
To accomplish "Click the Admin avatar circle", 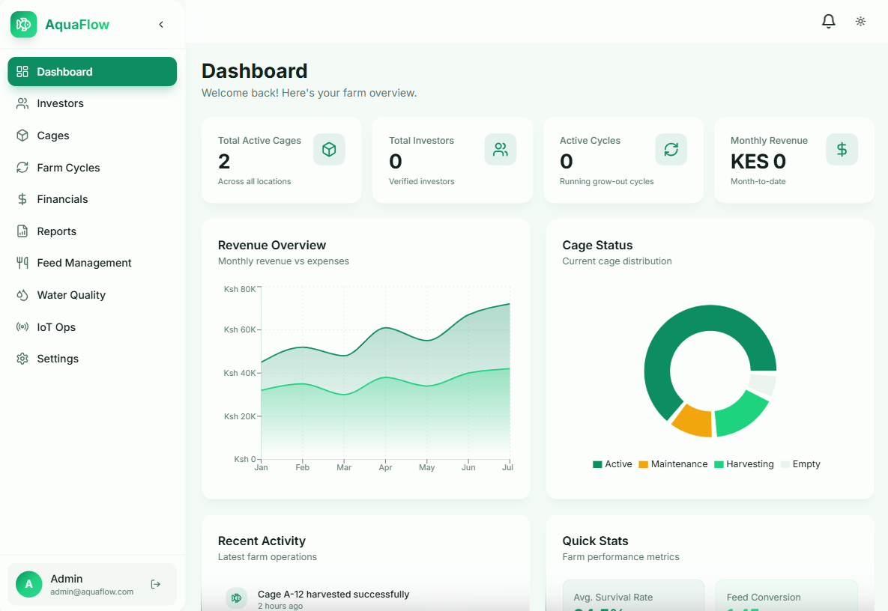I will point(29,584).
